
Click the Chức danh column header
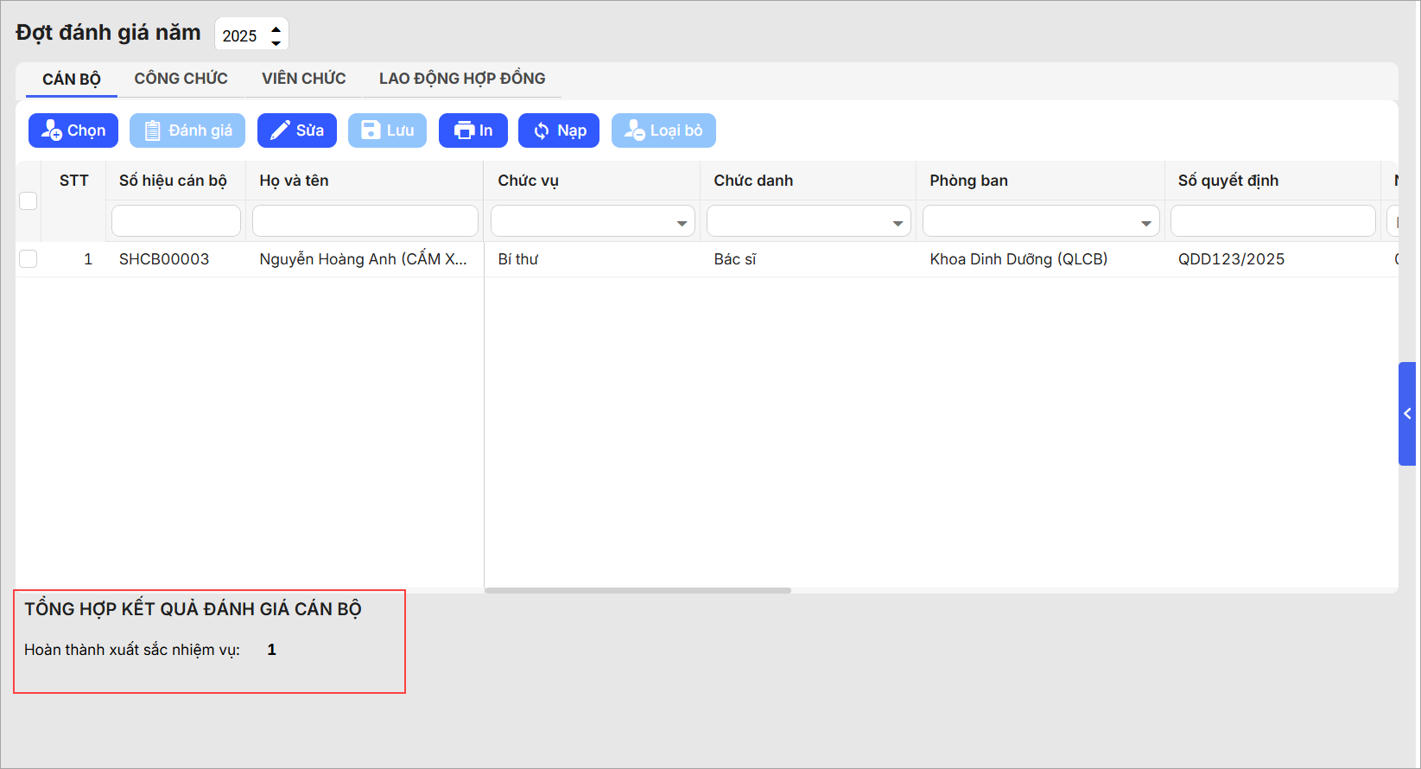(753, 181)
